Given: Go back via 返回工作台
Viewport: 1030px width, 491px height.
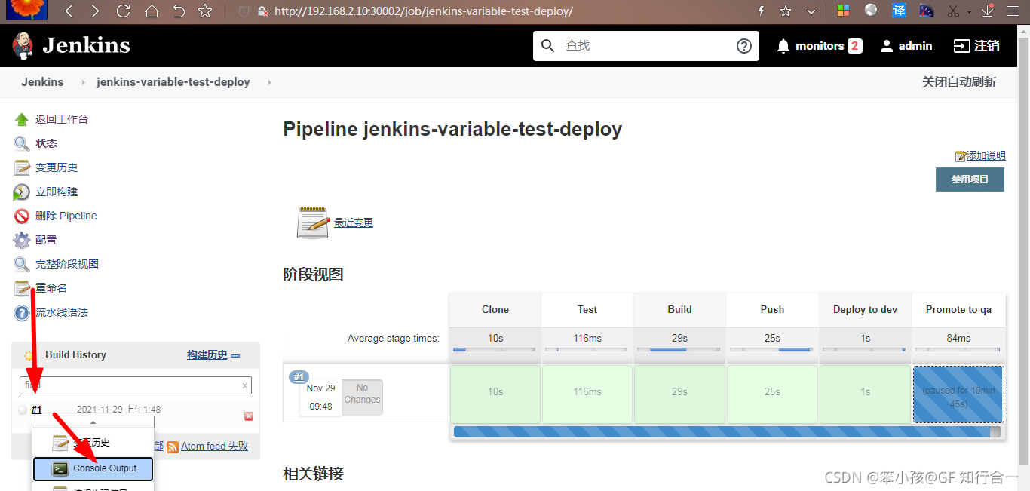Looking at the screenshot, I should click(62, 119).
